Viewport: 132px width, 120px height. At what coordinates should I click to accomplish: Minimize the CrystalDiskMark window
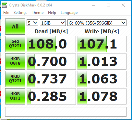[94, 5]
